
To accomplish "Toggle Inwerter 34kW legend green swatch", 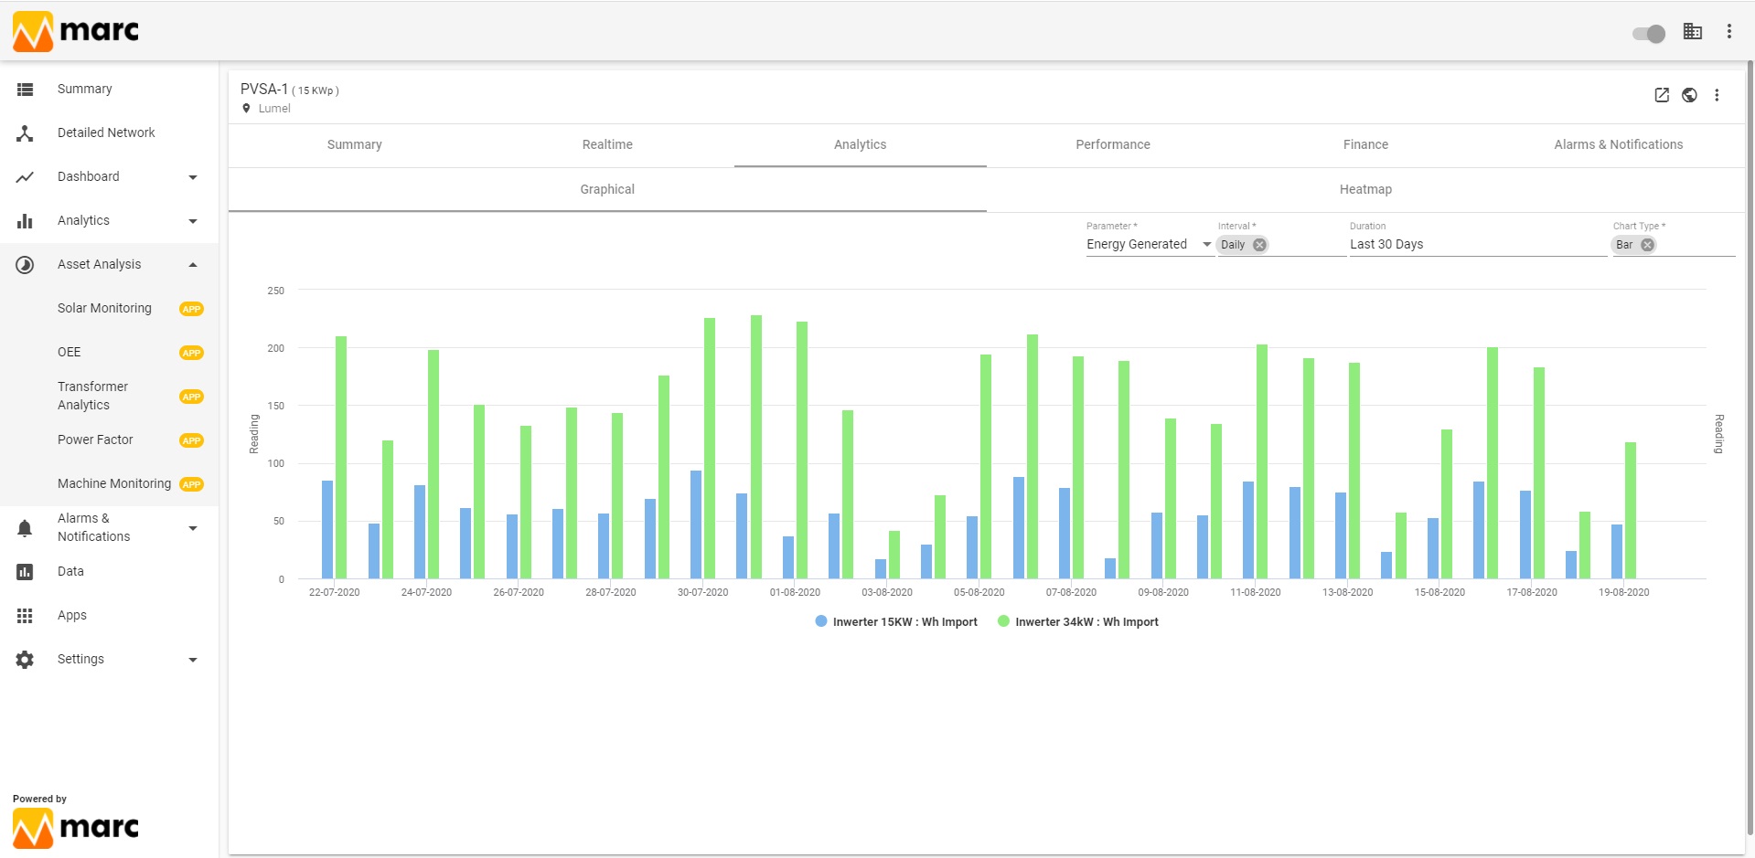I will (1003, 621).
